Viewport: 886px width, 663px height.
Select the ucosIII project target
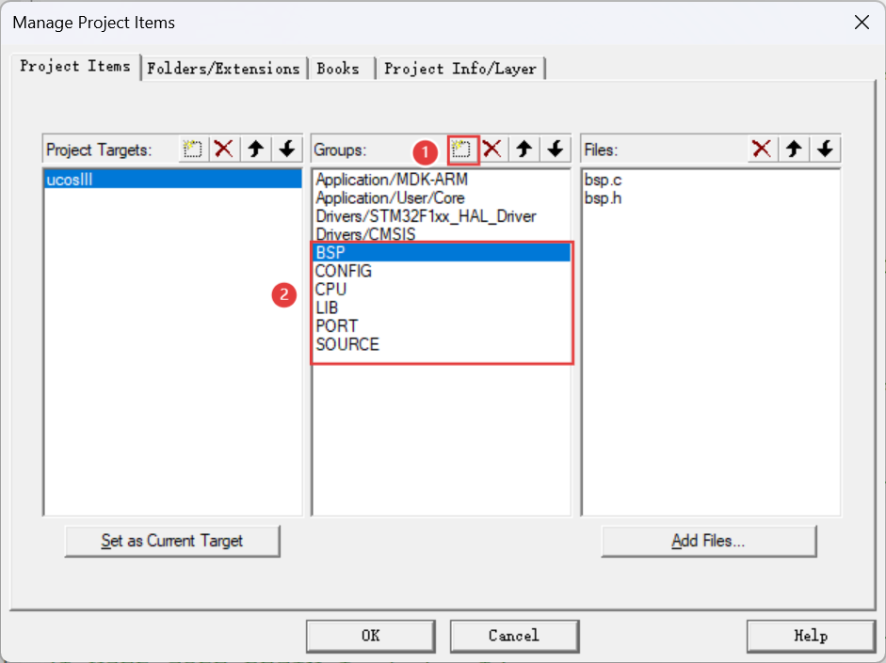pos(173,180)
